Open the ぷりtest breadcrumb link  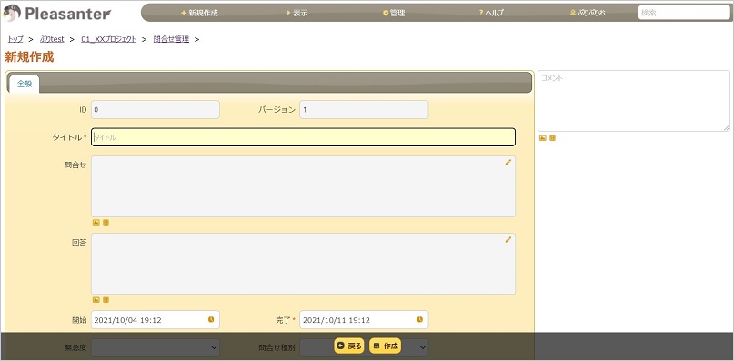52,39
